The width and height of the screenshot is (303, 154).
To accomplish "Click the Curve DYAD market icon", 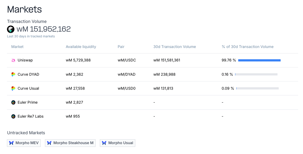I will click(x=13, y=74).
